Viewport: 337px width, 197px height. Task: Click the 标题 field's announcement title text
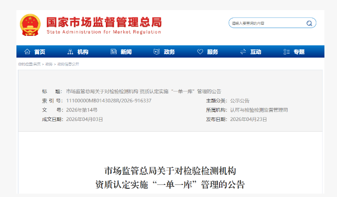click(x=144, y=91)
